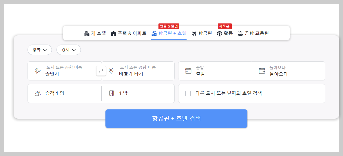Click the 비행기 타기 destination input field
This screenshot has width=343, height=156.
(138, 71)
